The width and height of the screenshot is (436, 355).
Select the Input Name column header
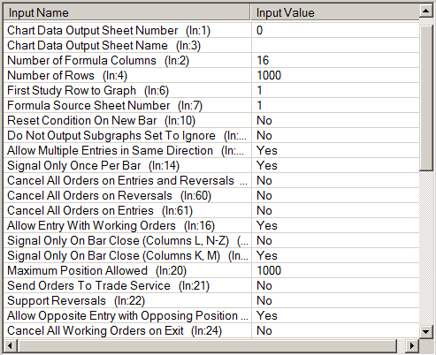pyautogui.click(x=126, y=12)
